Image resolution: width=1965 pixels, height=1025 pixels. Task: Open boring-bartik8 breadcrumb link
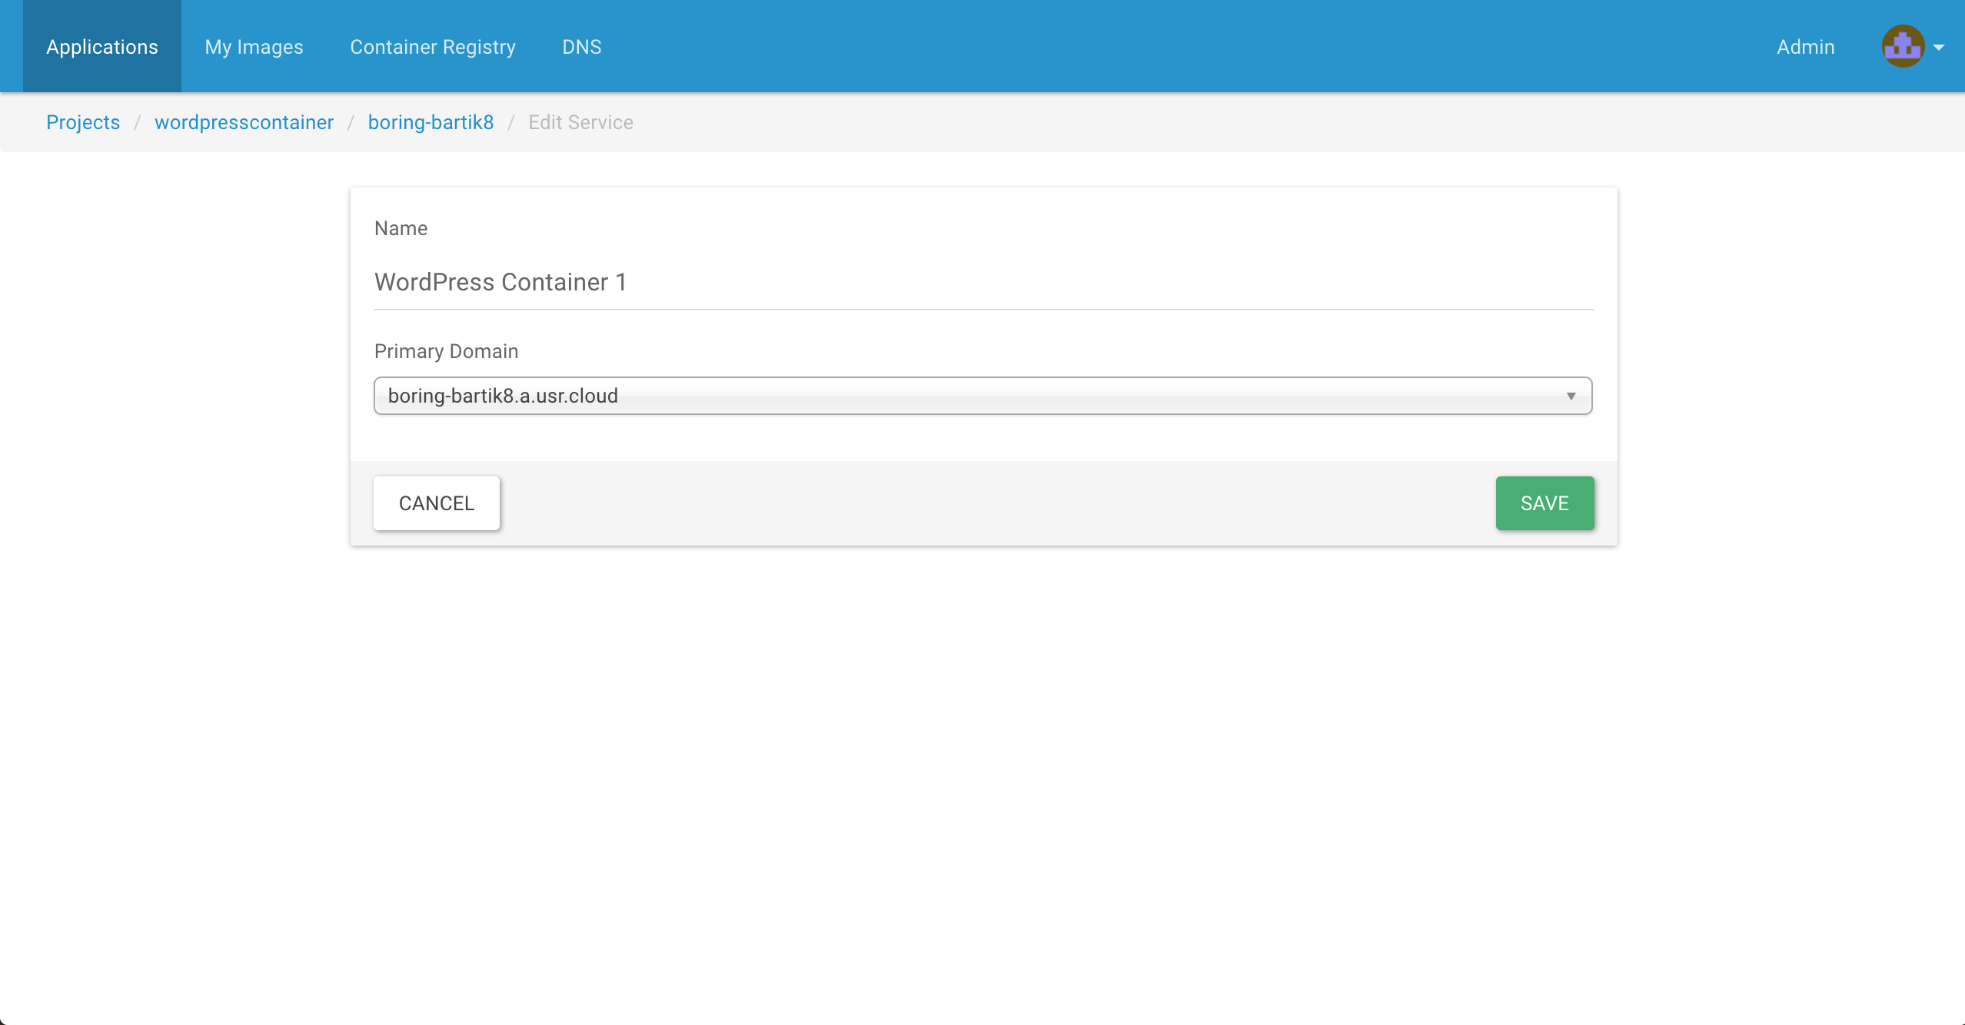[x=431, y=122]
